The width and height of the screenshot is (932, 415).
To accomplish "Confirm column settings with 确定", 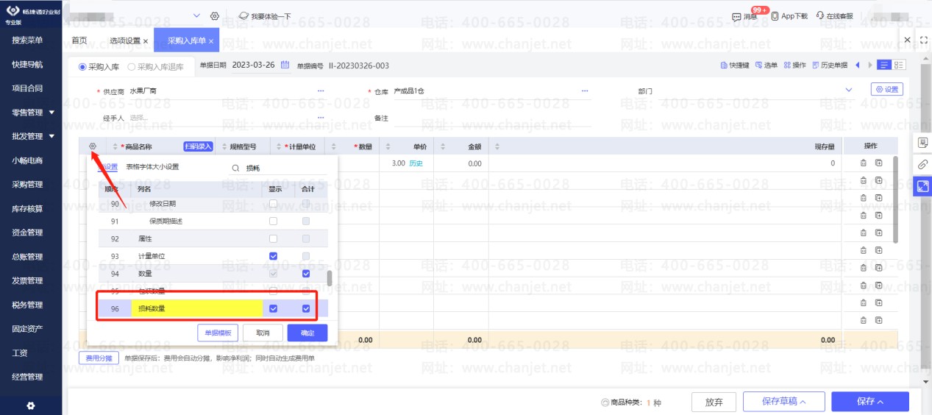I will tap(307, 333).
